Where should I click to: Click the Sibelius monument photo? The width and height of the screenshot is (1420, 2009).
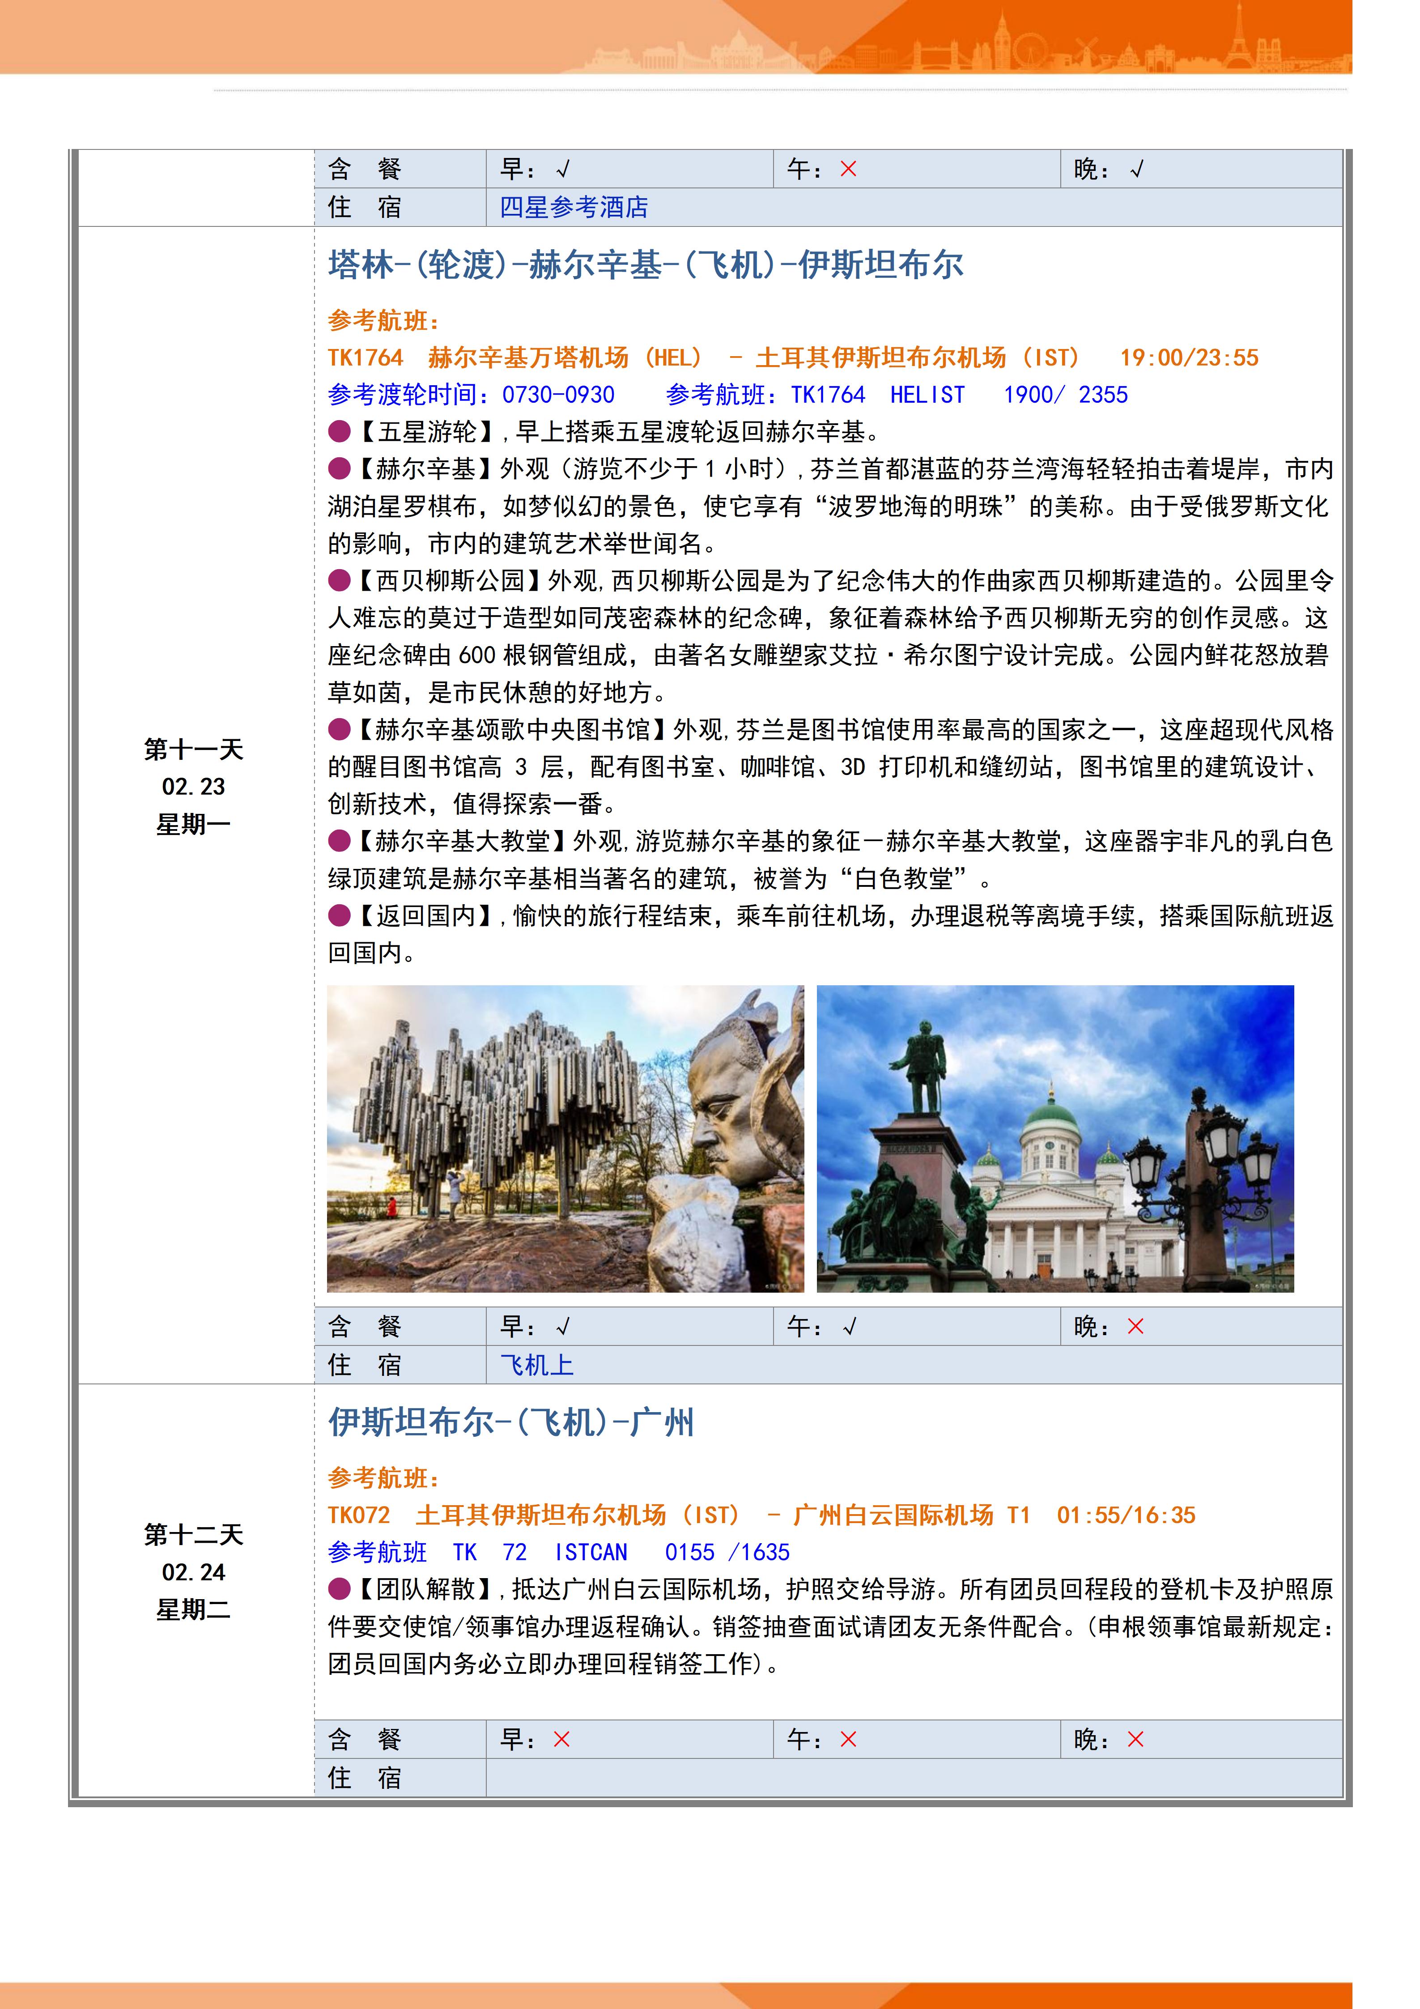[564, 1137]
